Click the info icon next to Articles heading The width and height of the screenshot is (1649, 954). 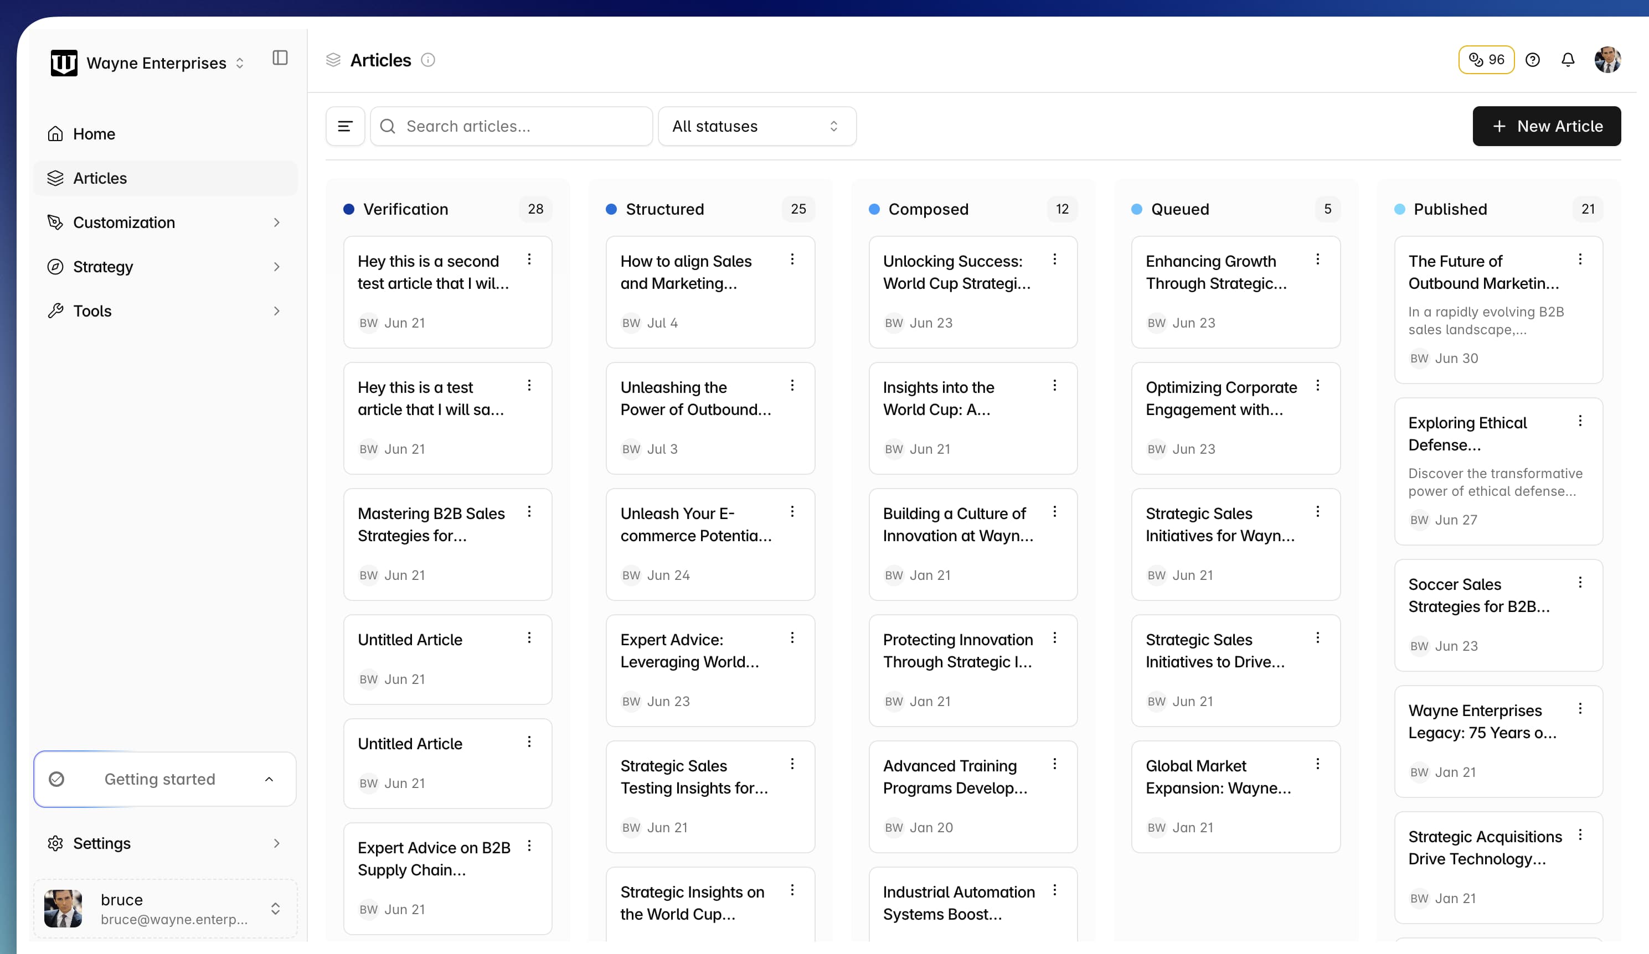[429, 60]
